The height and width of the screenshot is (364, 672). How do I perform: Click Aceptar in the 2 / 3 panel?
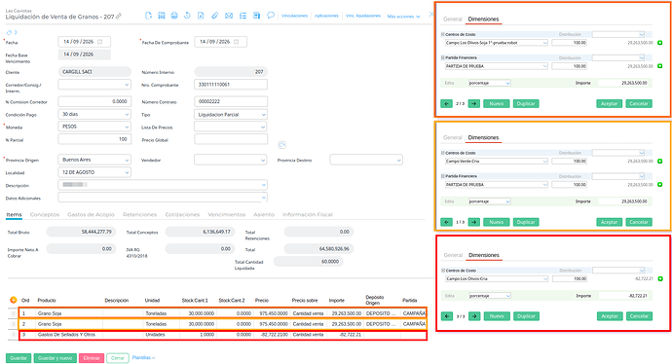point(609,103)
